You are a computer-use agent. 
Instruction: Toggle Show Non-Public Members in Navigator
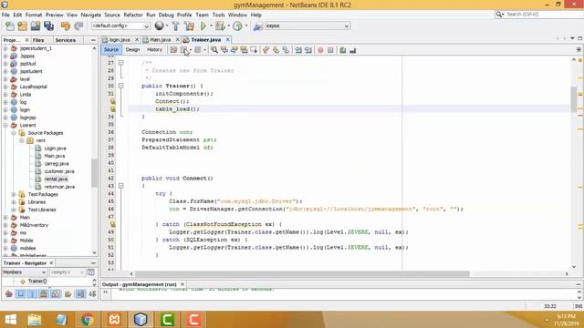[44, 294]
